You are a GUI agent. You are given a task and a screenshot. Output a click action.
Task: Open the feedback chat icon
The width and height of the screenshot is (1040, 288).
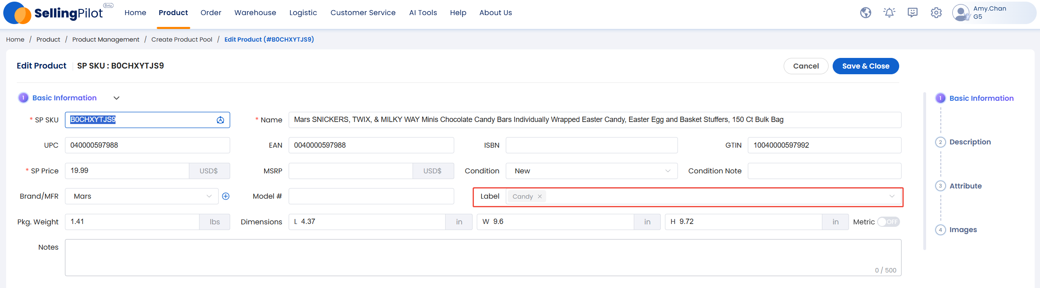pyautogui.click(x=913, y=13)
